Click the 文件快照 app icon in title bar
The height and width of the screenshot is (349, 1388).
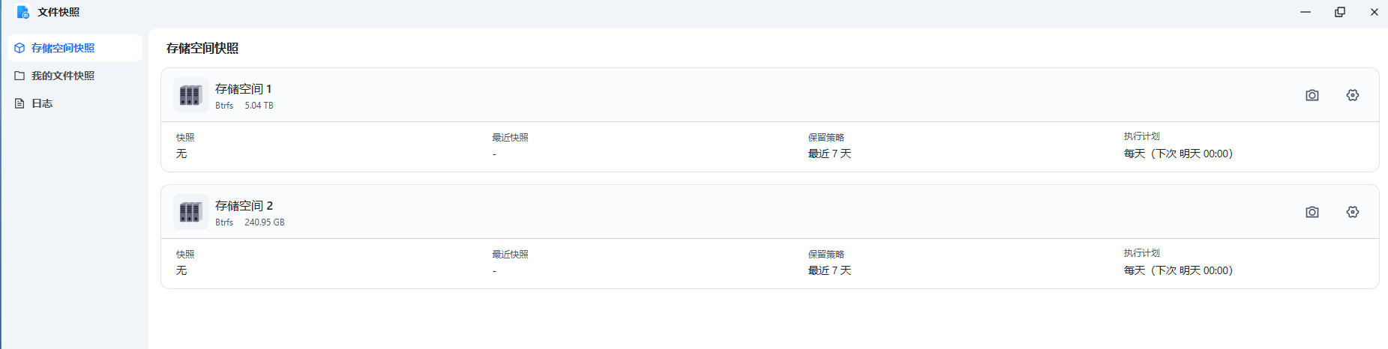[x=23, y=12]
